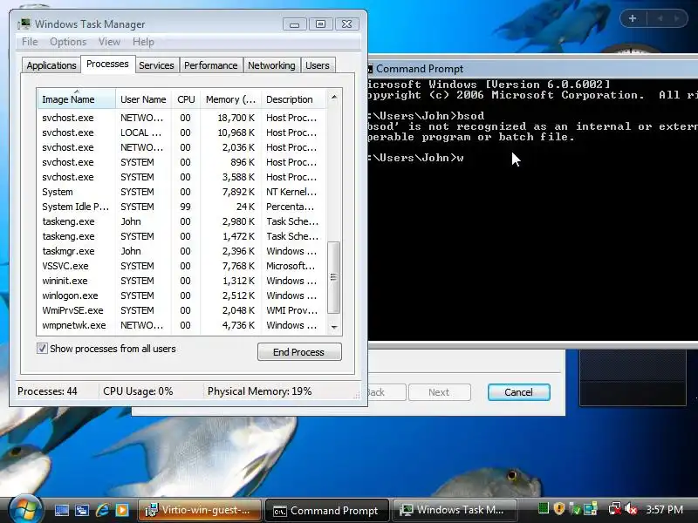
Task: Switch to the Services tab
Action: (156, 65)
